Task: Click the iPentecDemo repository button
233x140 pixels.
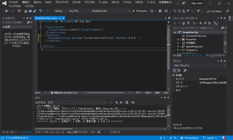Action: click(x=190, y=138)
